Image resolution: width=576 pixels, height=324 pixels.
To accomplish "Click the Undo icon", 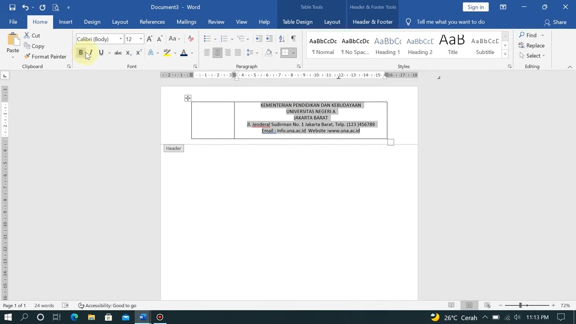I will pos(26,7).
